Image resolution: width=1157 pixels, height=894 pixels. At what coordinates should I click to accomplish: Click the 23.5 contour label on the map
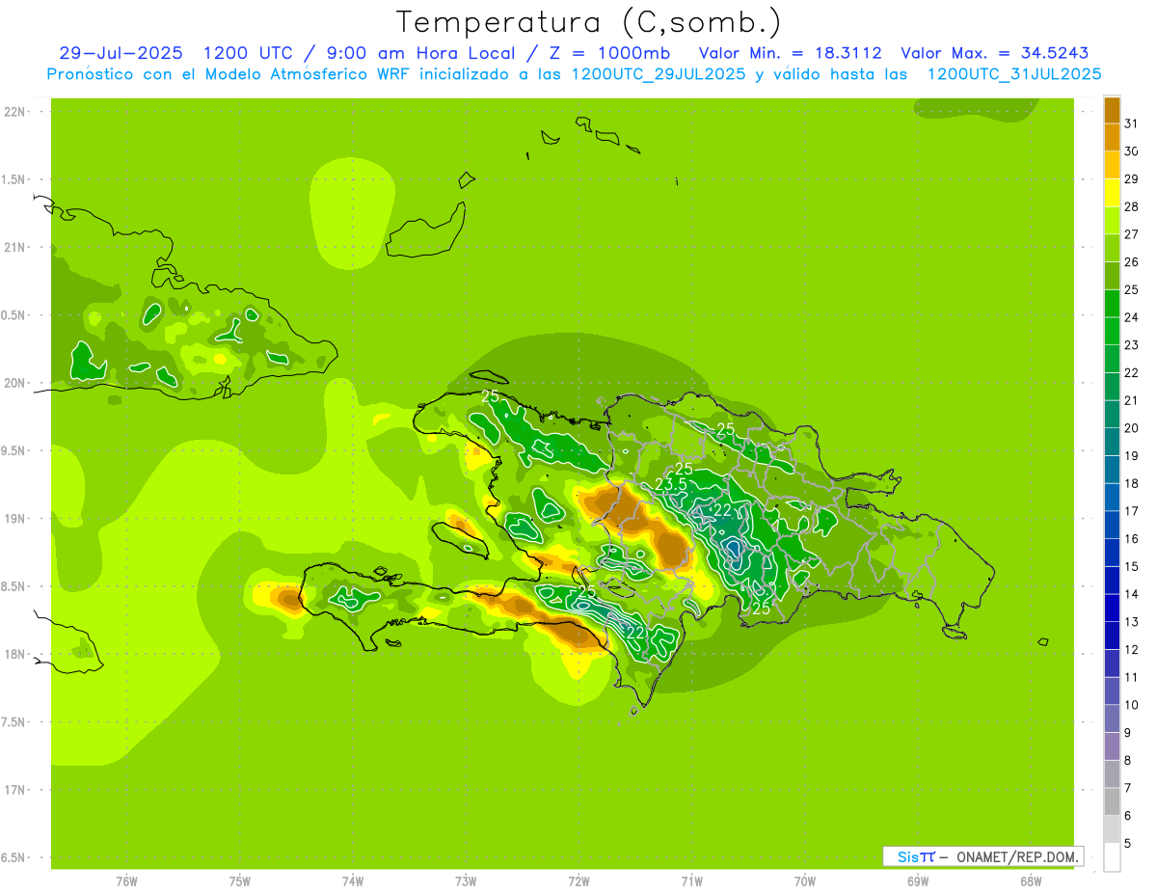(671, 483)
